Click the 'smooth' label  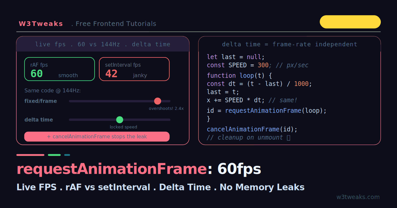pos(68,75)
